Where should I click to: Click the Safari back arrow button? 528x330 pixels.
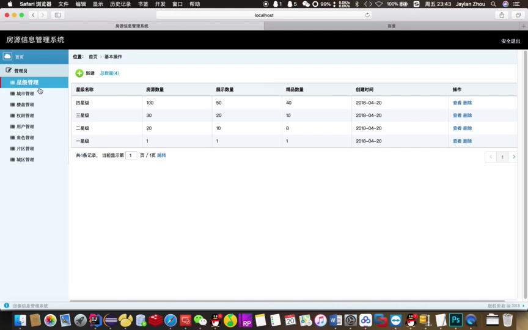(33, 15)
